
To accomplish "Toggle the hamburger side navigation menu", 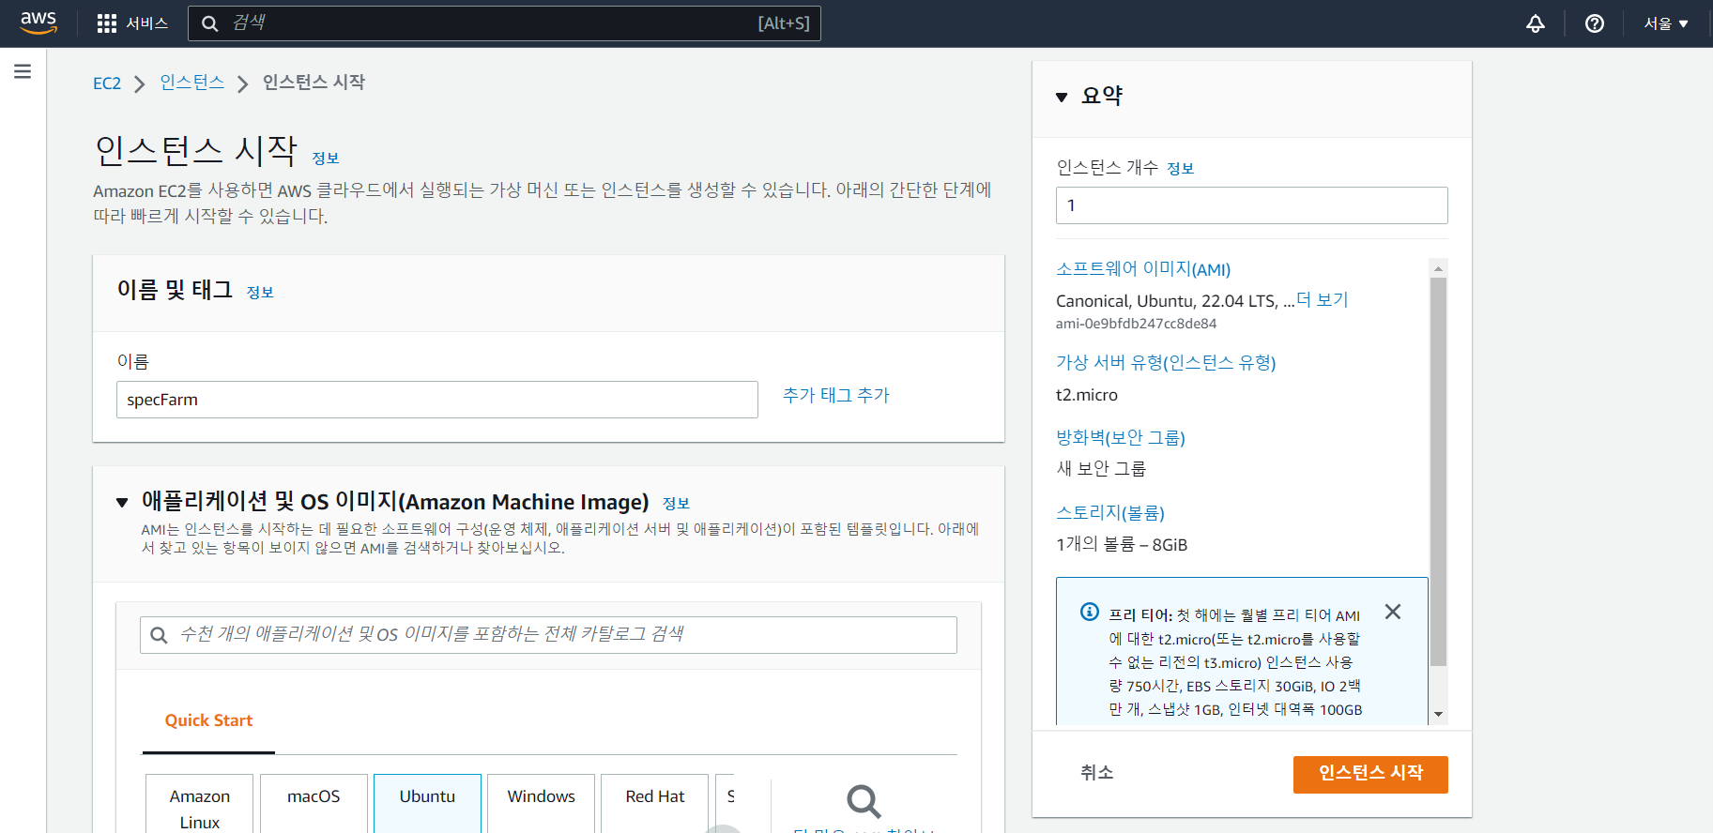I will pos(23,71).
